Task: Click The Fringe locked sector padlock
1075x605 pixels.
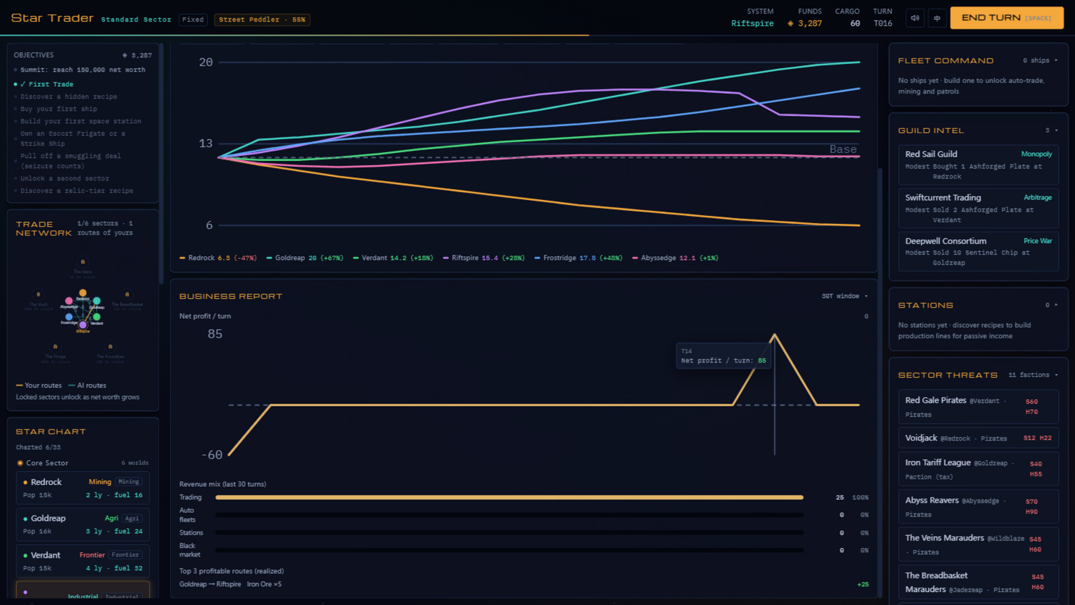Action: click(55, 346)
